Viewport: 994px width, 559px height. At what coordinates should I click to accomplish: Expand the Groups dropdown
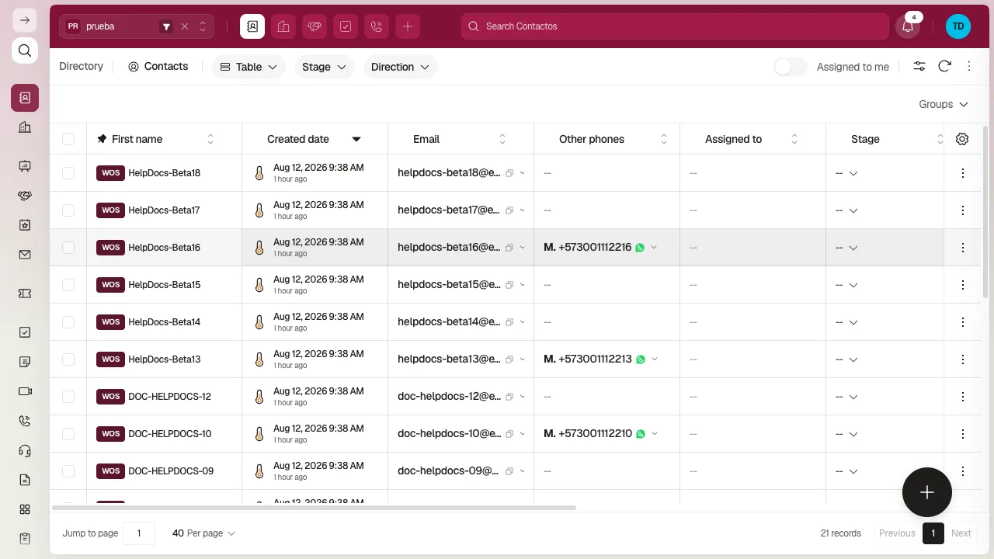pos(944,104)
